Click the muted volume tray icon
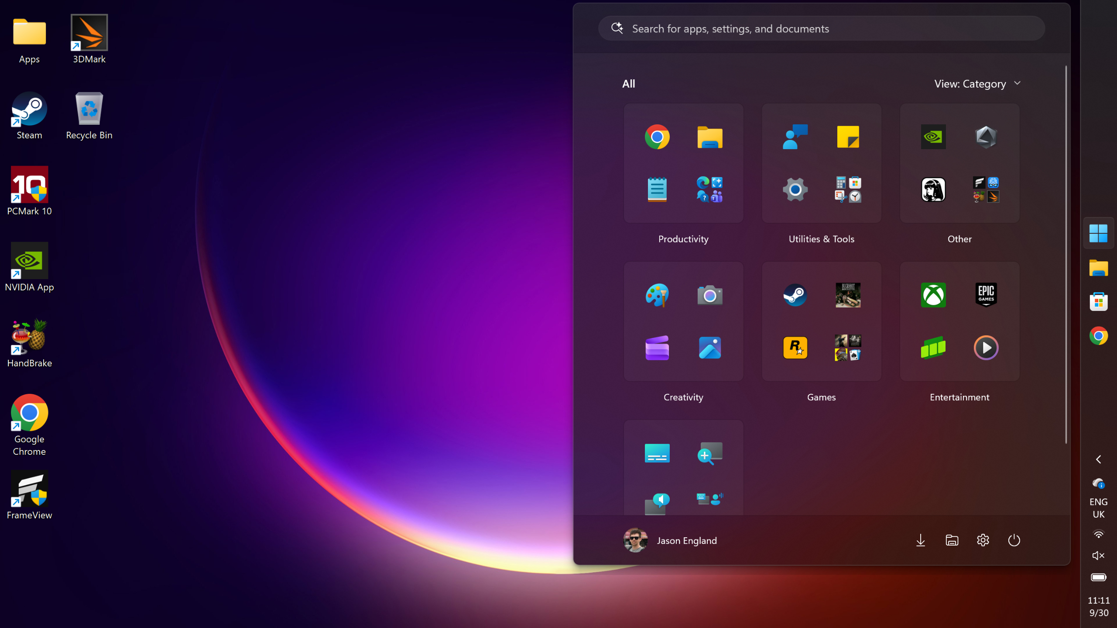This screenshot has height=628, width=1117. click(x=1098, y=556)
